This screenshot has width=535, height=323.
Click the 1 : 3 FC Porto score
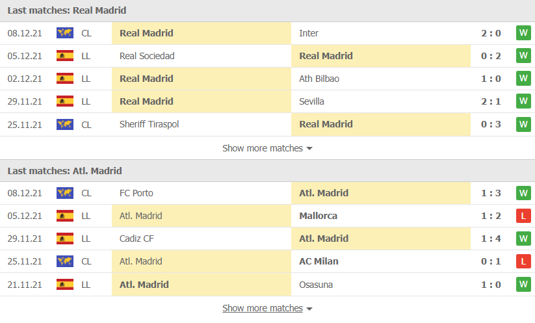coord(491,193)
